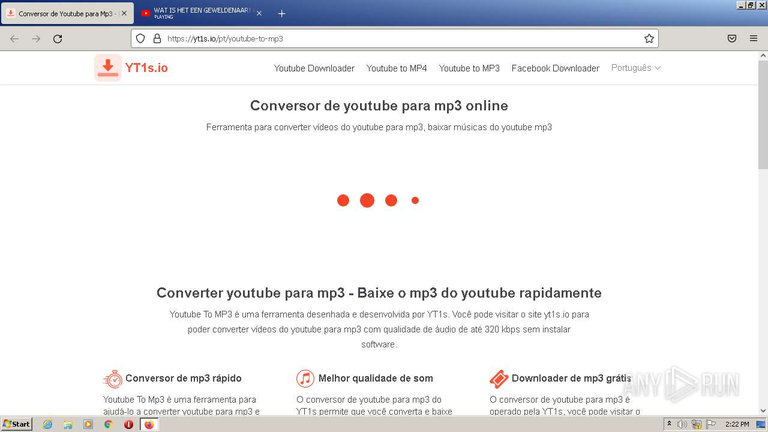Open the Windows Start menu

[16, 424]
